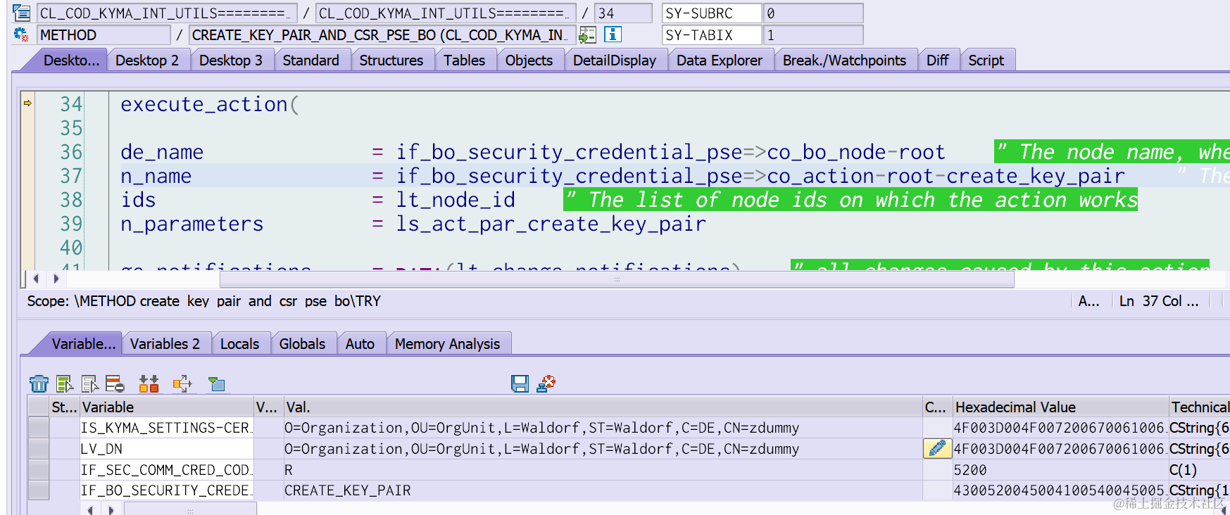Select row button for IS_KYMA_SETTINGS-CER variable
Screen dimensions: 1230x515
point(38,428)
